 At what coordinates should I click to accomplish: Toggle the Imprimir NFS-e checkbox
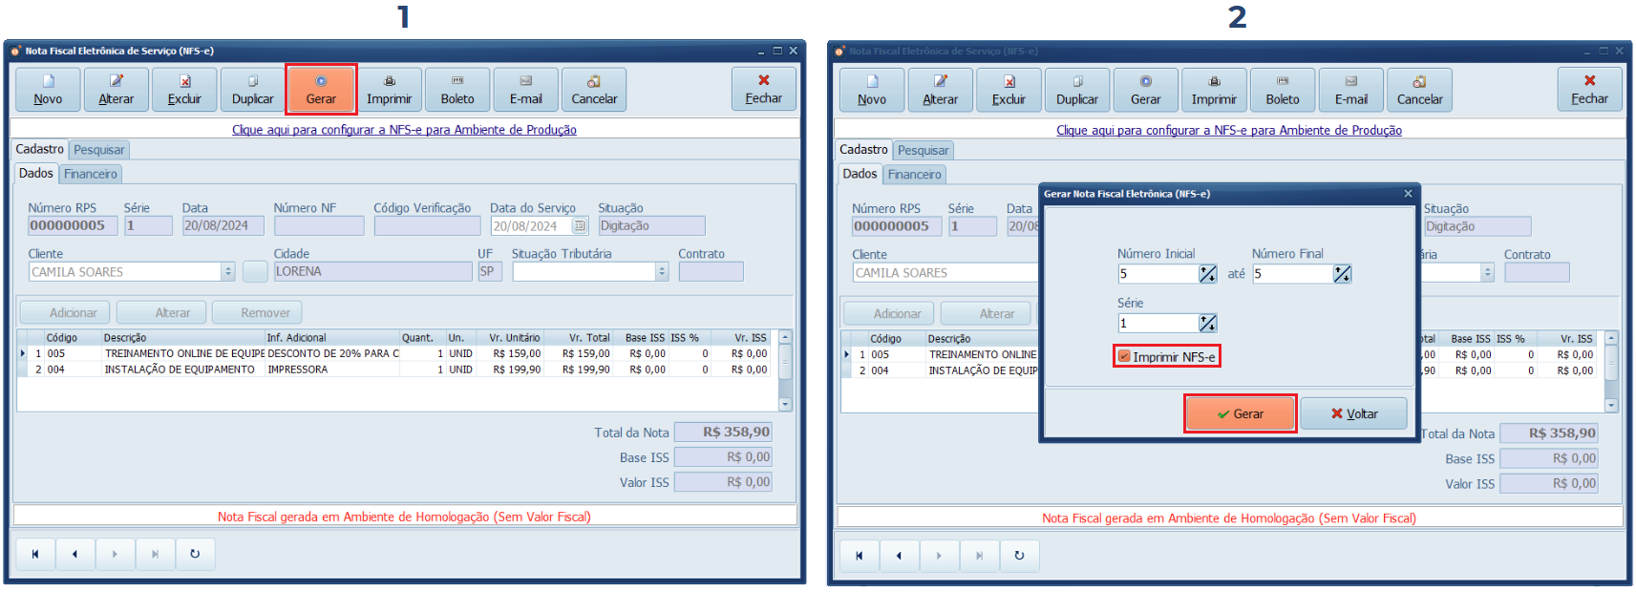[x=1125, y=357]
